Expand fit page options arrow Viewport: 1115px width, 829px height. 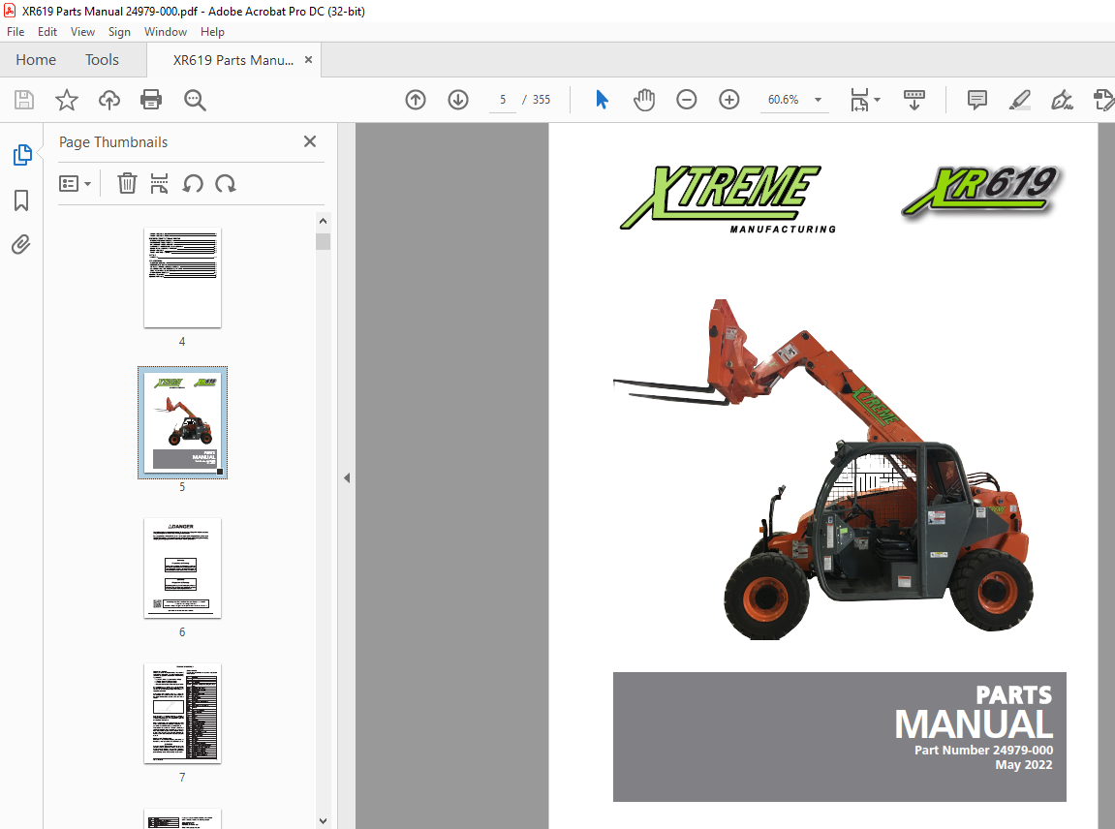point(877,100)
